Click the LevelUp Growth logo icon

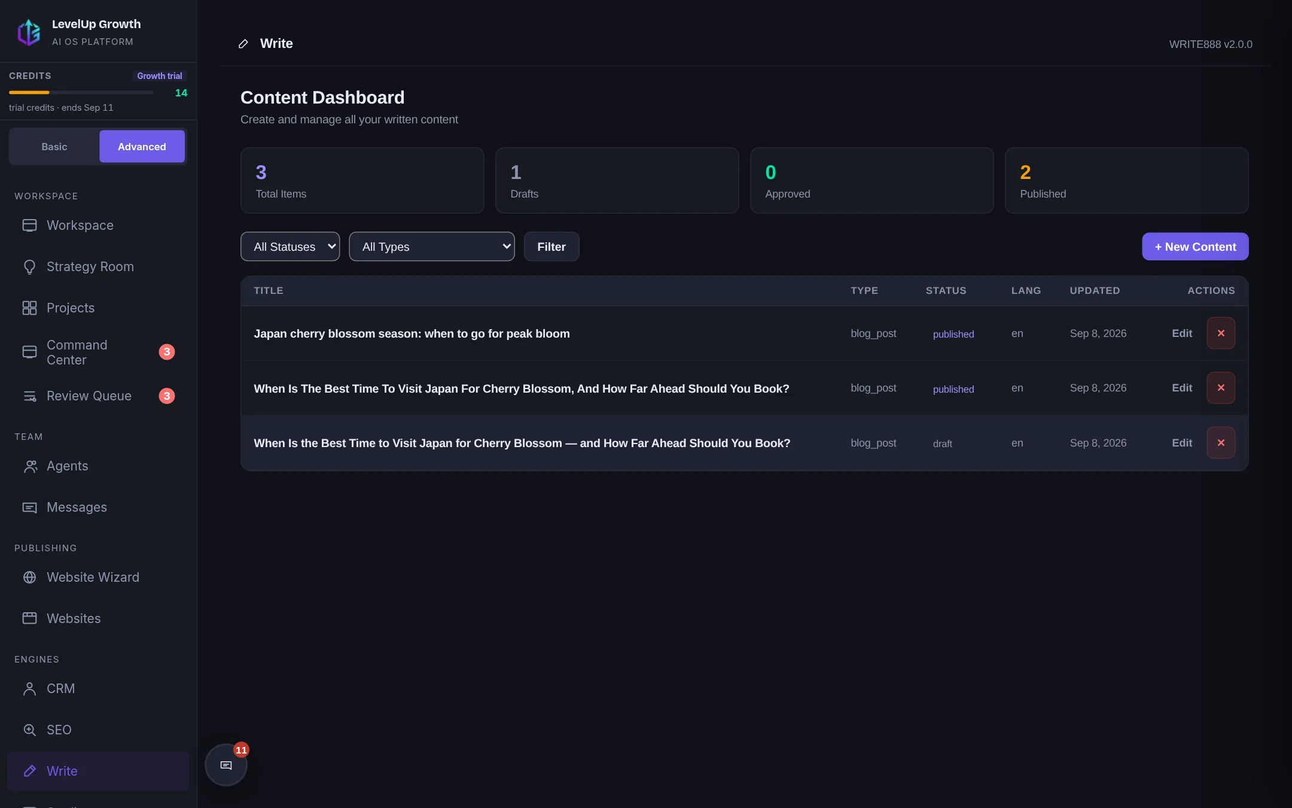point(29,32)
